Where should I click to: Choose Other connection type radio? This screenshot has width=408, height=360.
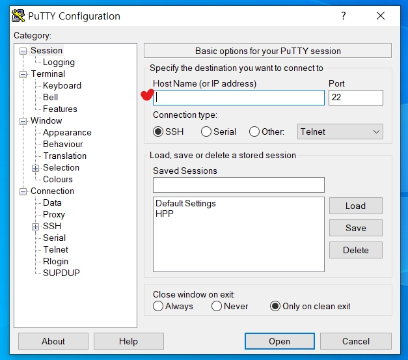tap(254, 132)
